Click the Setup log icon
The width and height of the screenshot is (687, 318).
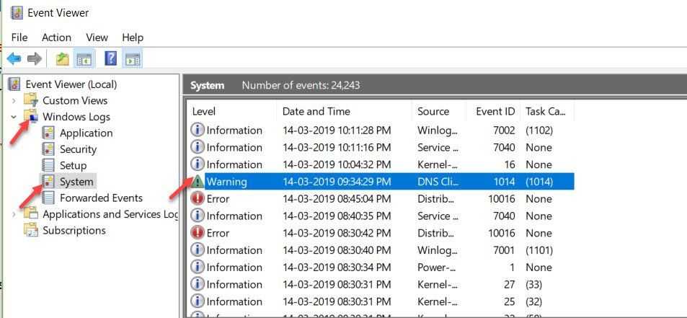[x=48, y=166]
